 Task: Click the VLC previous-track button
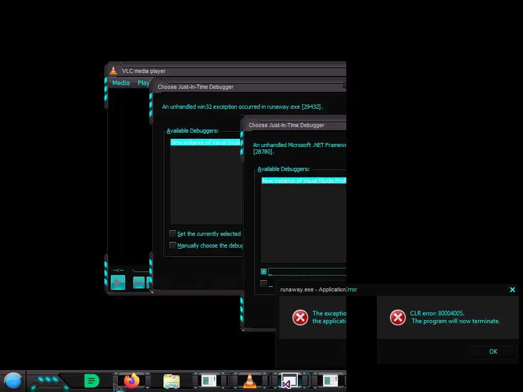pyautogui.click(x=139, y=283)
